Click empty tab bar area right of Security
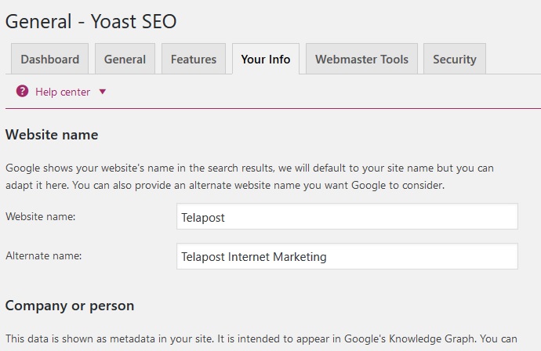Image resolution: width=541 pixels, height=351 pixels. click(514, 59)
